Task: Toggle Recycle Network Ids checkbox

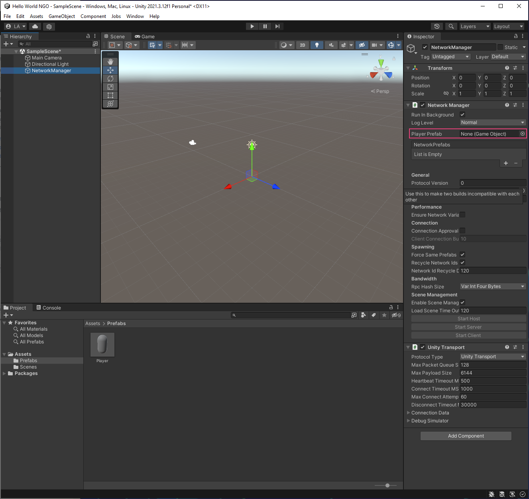Action: click(462, 263)
